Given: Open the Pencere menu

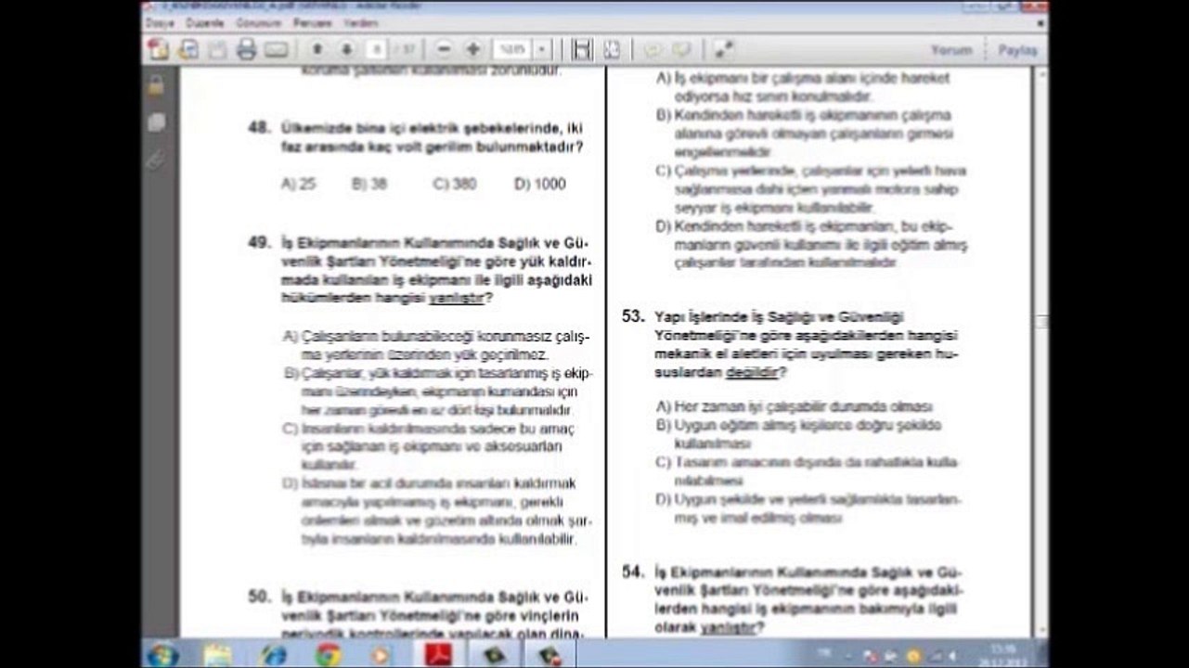Looking at the screenshot, I should [313, 22].
